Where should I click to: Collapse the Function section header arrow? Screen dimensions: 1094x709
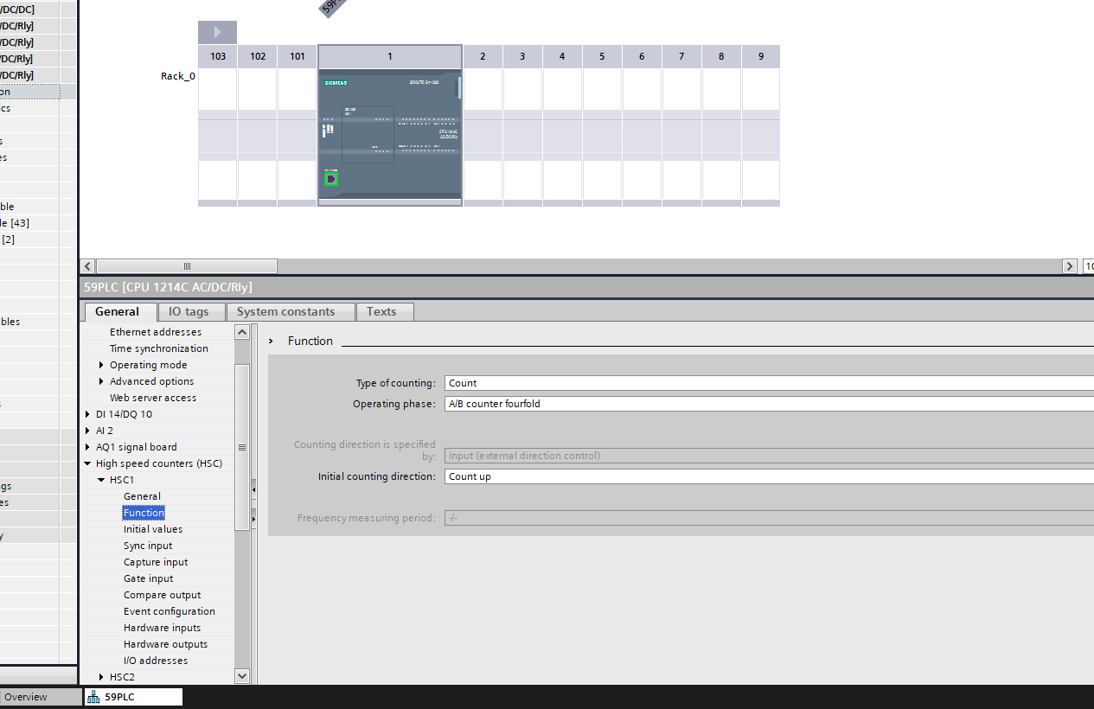point(271,342)
